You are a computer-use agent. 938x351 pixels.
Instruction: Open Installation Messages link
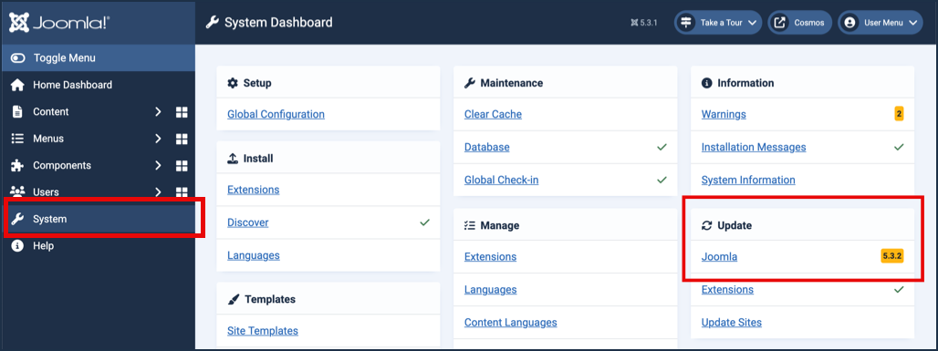754,147
